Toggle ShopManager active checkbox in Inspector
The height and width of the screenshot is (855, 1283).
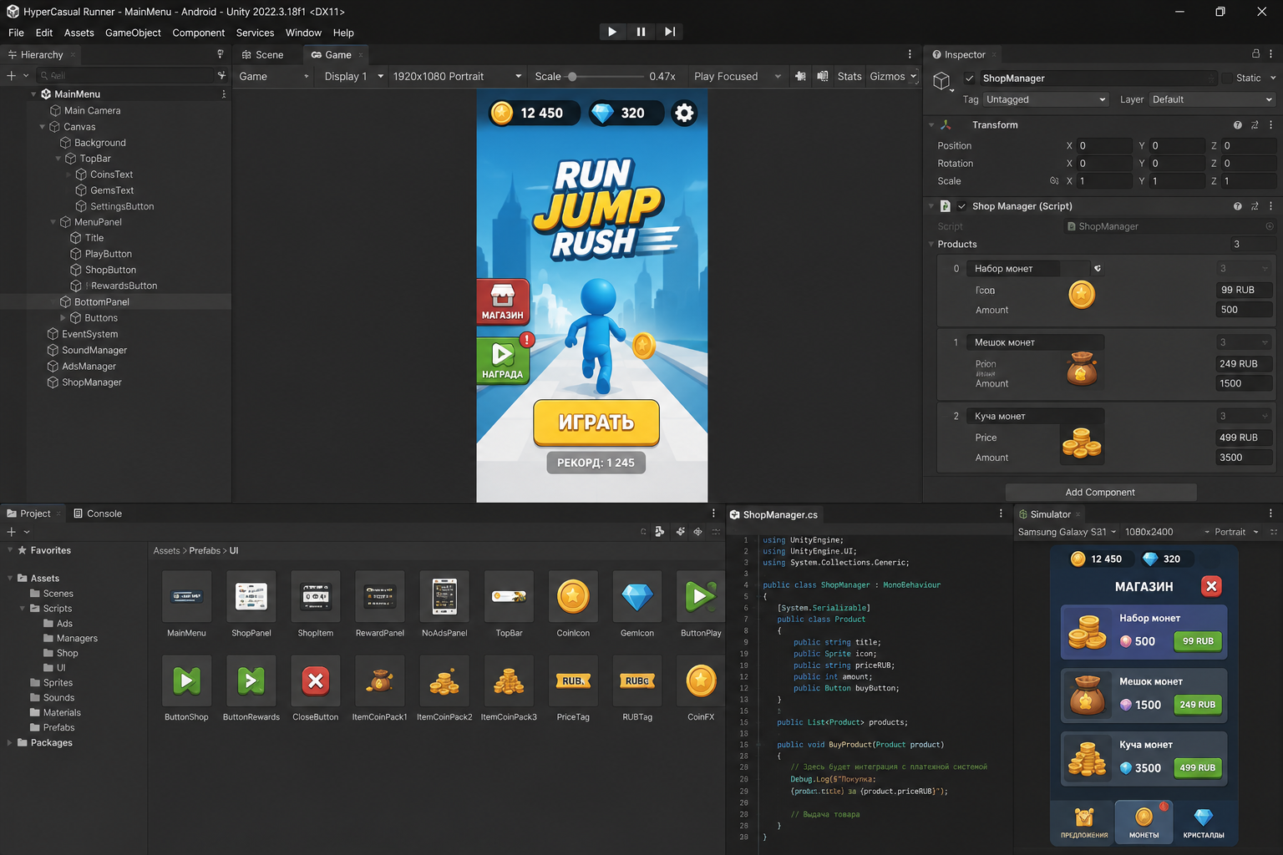pyautogui.click(x=970, y=78)
